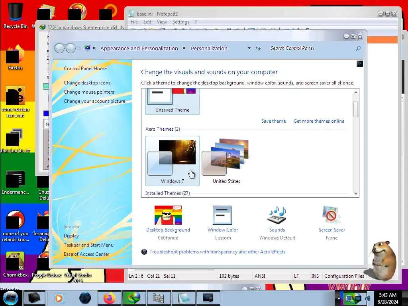Click the Save theme link
Viewport: 408px width, 306px height.
[x=273, y=121]
